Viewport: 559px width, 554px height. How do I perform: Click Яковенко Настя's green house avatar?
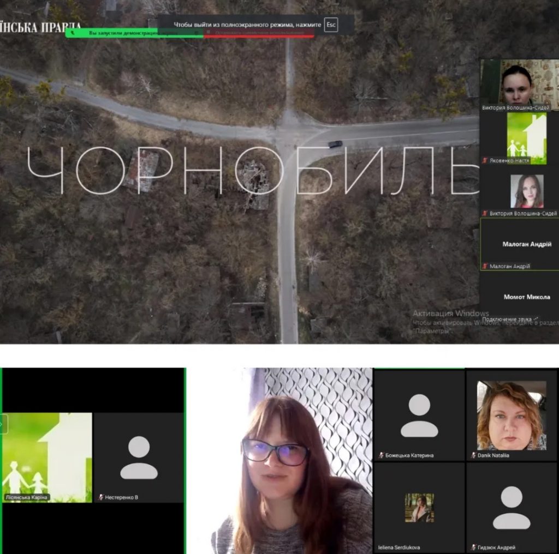point(526,137)
